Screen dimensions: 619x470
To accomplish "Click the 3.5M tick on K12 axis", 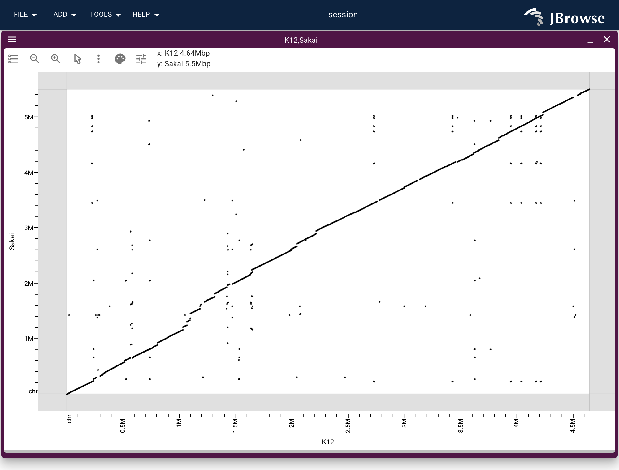I will [x=461, y=426].
